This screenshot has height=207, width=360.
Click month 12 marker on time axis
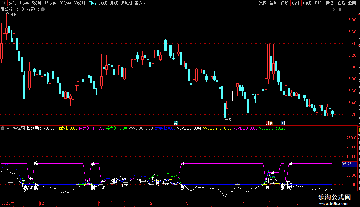(41, 203)
